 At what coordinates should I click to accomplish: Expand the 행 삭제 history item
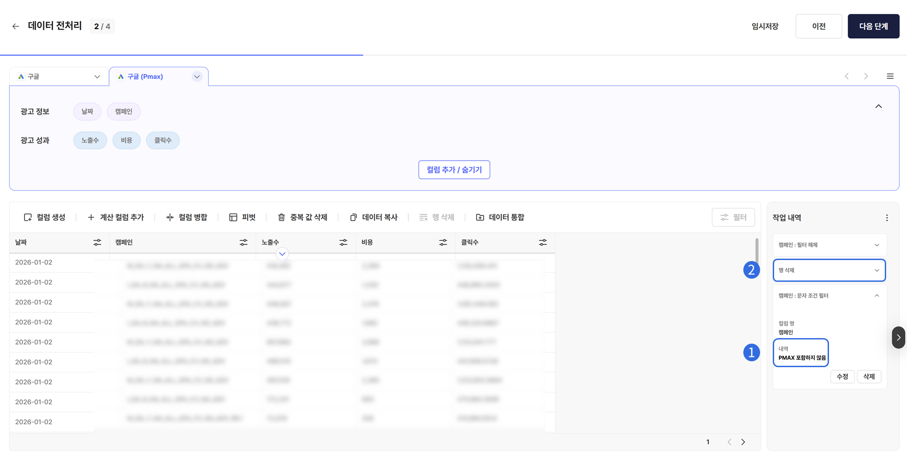point(876,270)
